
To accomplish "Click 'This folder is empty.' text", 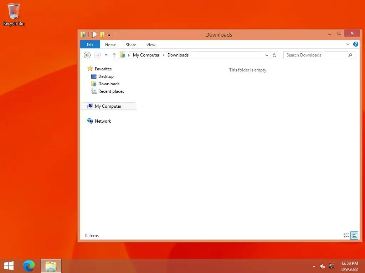I will pos(248,70).
